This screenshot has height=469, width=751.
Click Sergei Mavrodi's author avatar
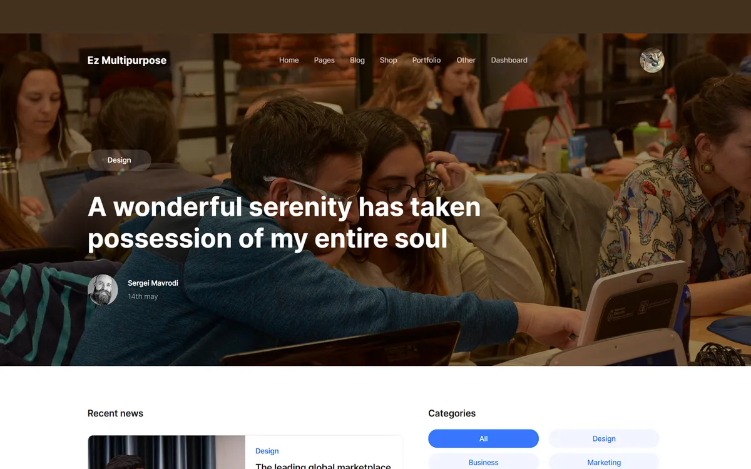coord(103,290)
